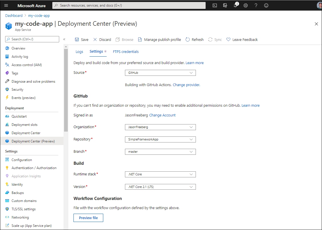
Task: Open the Azure portal settings gear
Action: pyautogui.click(x=245, y=5)
